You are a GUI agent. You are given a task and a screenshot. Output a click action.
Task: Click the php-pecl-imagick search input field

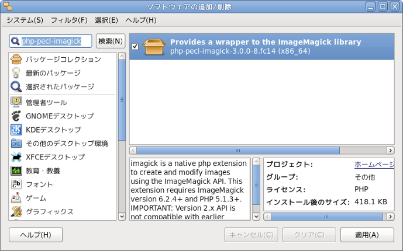[50, 41]
